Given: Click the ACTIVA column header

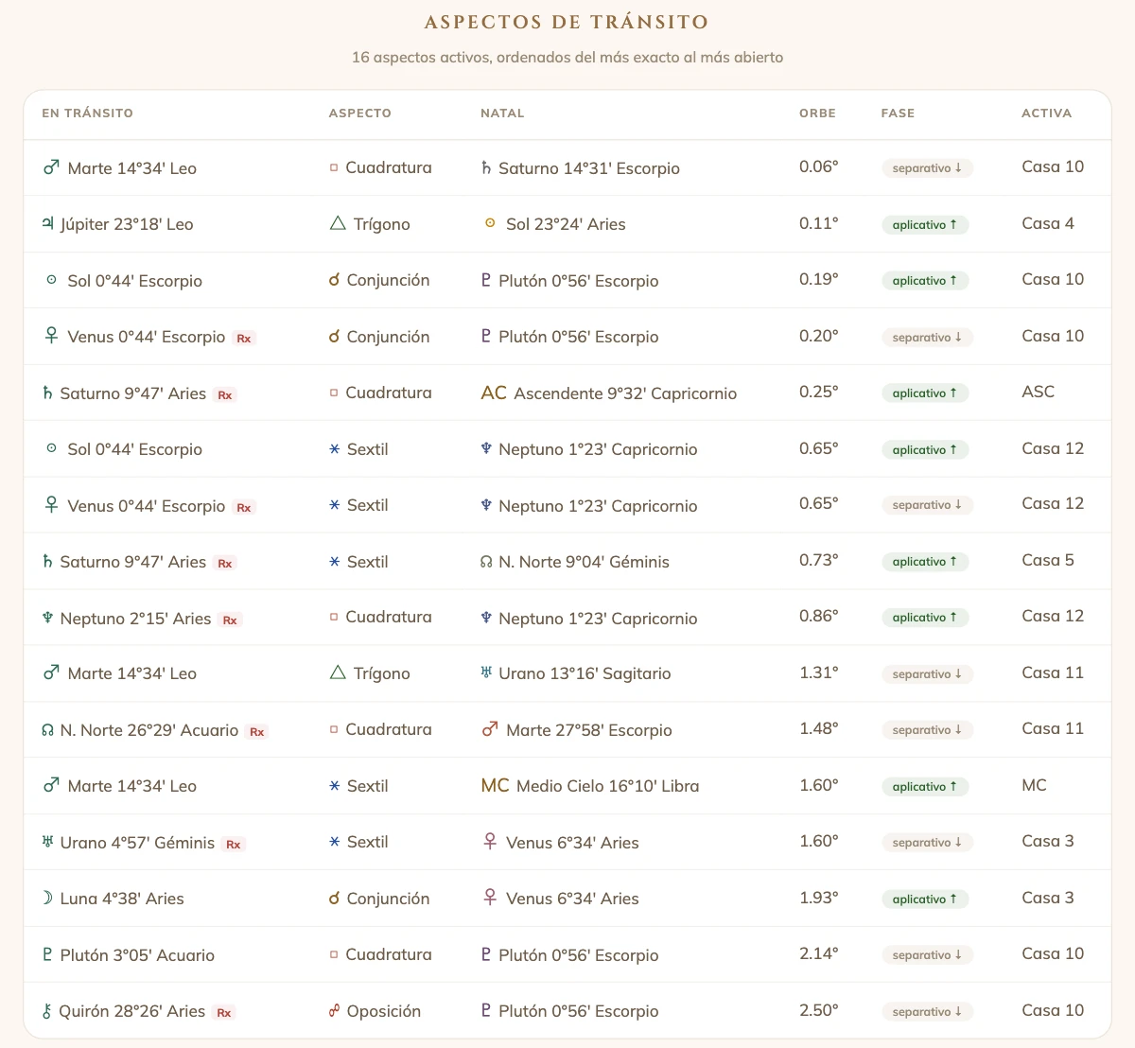Looking at the screenshot, I should pos(1046,113).
